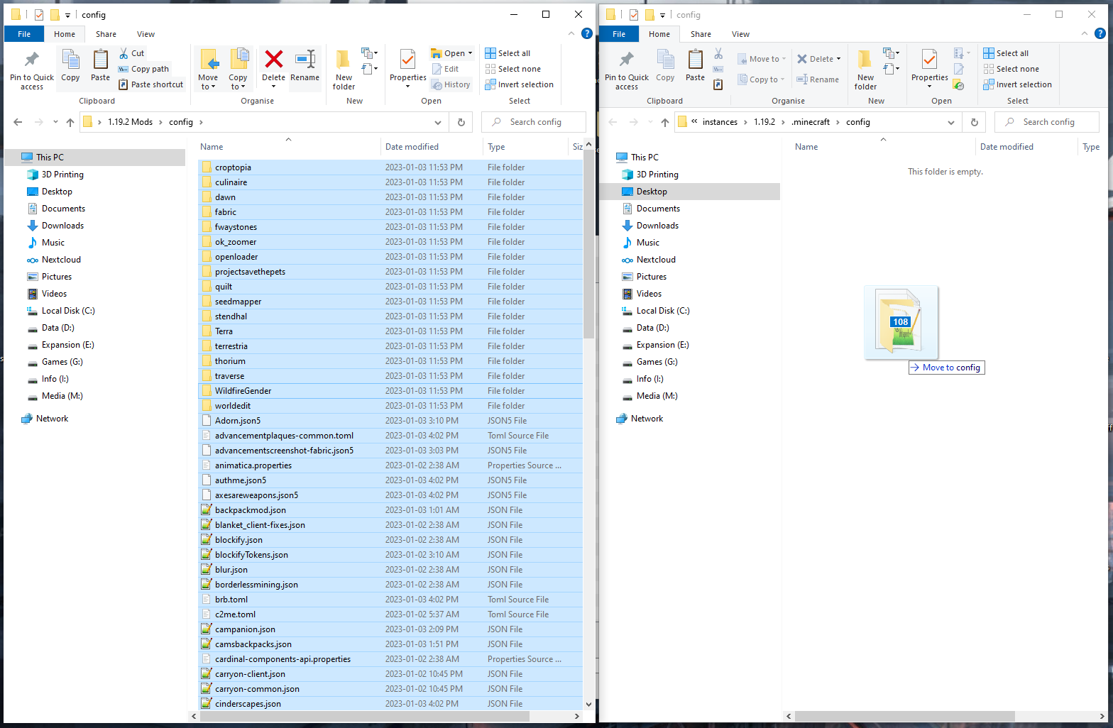The height and width of the screenshot is (728, 1113).
Task: Click Paste shortcut in left window
Action: [x=151, y=84]
